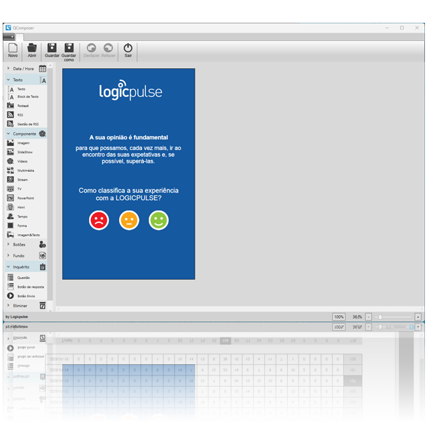Insert the Multimédia component

[25, 171]
